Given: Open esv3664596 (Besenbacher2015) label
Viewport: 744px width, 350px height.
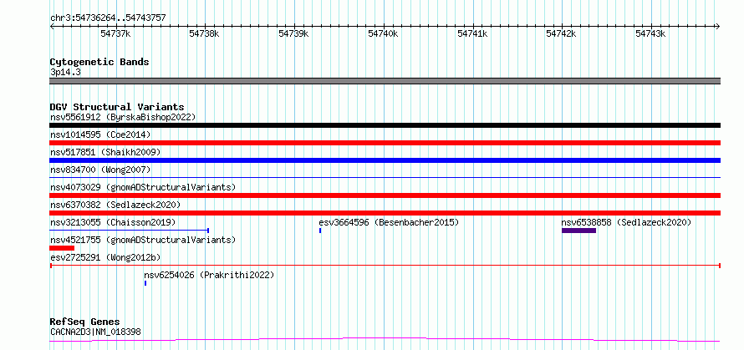Looking at the screenshot, I should (389, 222).
